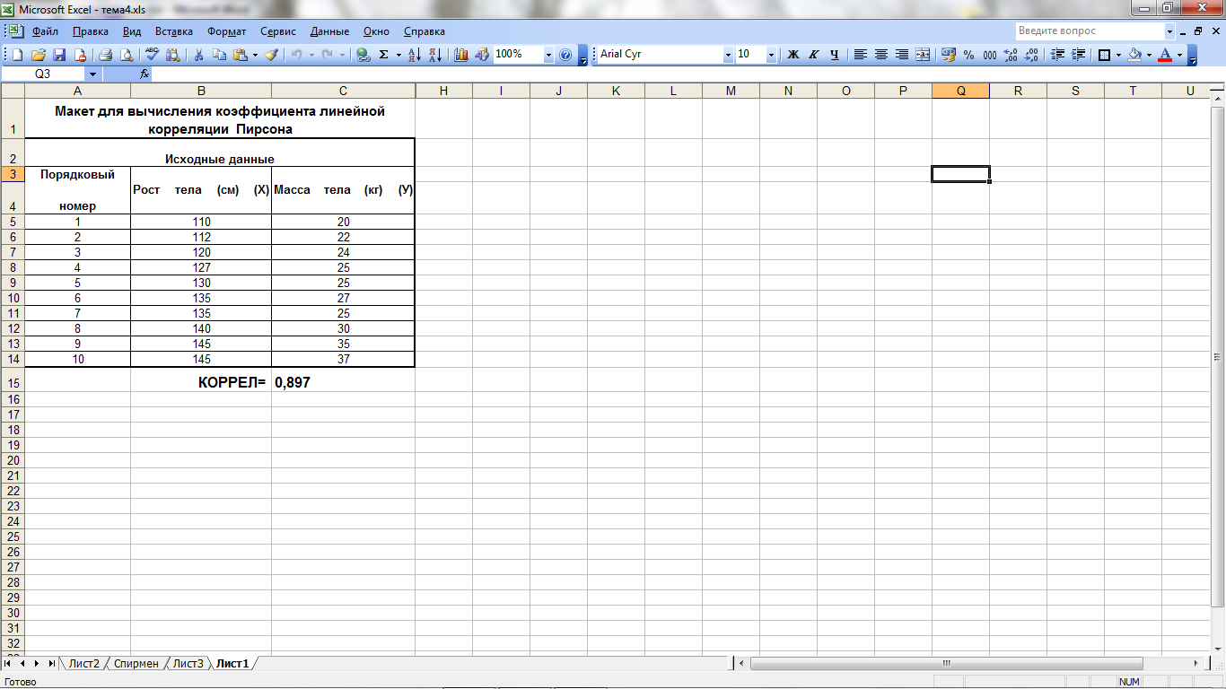The height and width of the screenshot is (689, 1226).
Task: Decrease decimal places
Action: (x=1031, y=55)
